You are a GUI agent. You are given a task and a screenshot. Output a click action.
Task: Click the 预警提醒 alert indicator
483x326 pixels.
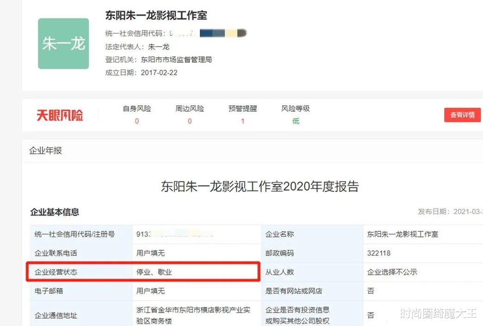[x=242, y=115]
